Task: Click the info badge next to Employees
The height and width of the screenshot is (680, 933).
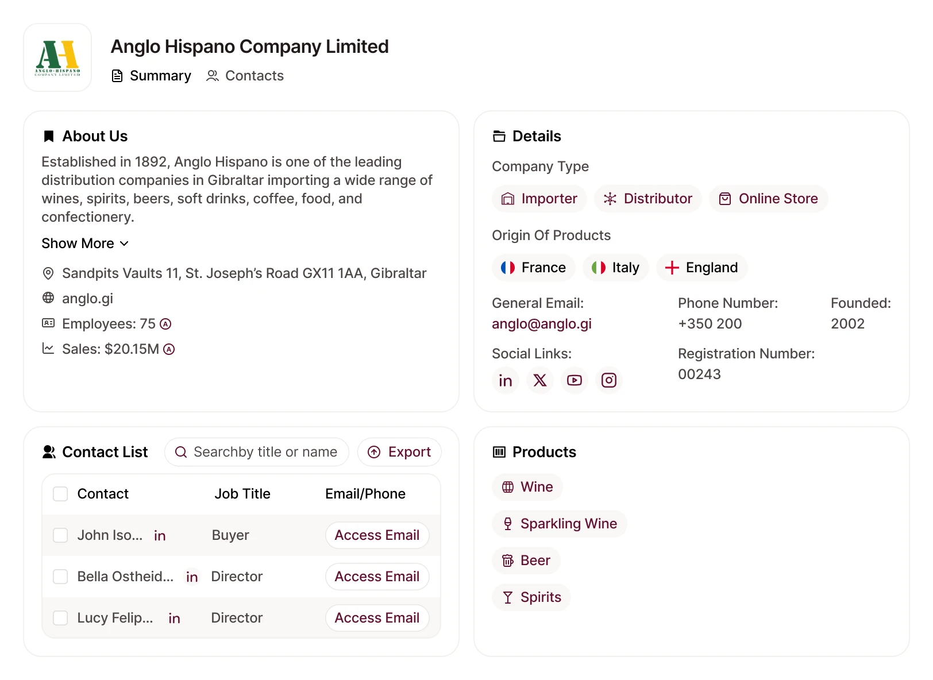Action: point(165,324)
